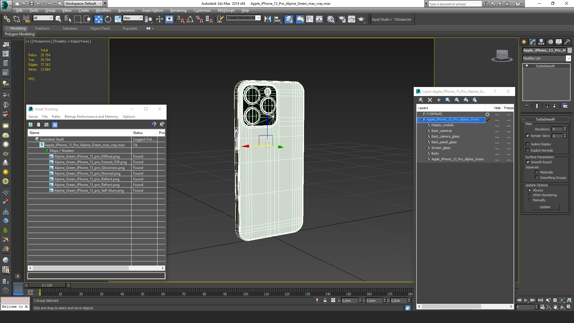Remove modifier from the stack icon
The width and height of the screenshot is (574, 323).
coord(554,106)
